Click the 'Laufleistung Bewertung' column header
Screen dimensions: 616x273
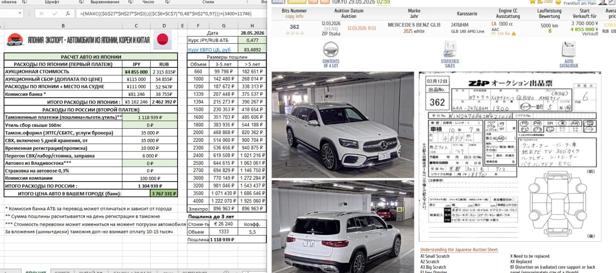[550, 13]
